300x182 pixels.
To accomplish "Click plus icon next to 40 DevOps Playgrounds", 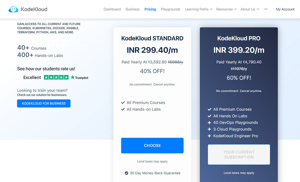I will [x=209, y=123].
